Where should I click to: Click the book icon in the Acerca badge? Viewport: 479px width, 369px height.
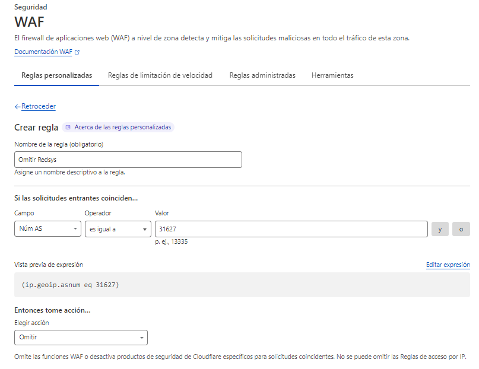(x=68, y=127)
